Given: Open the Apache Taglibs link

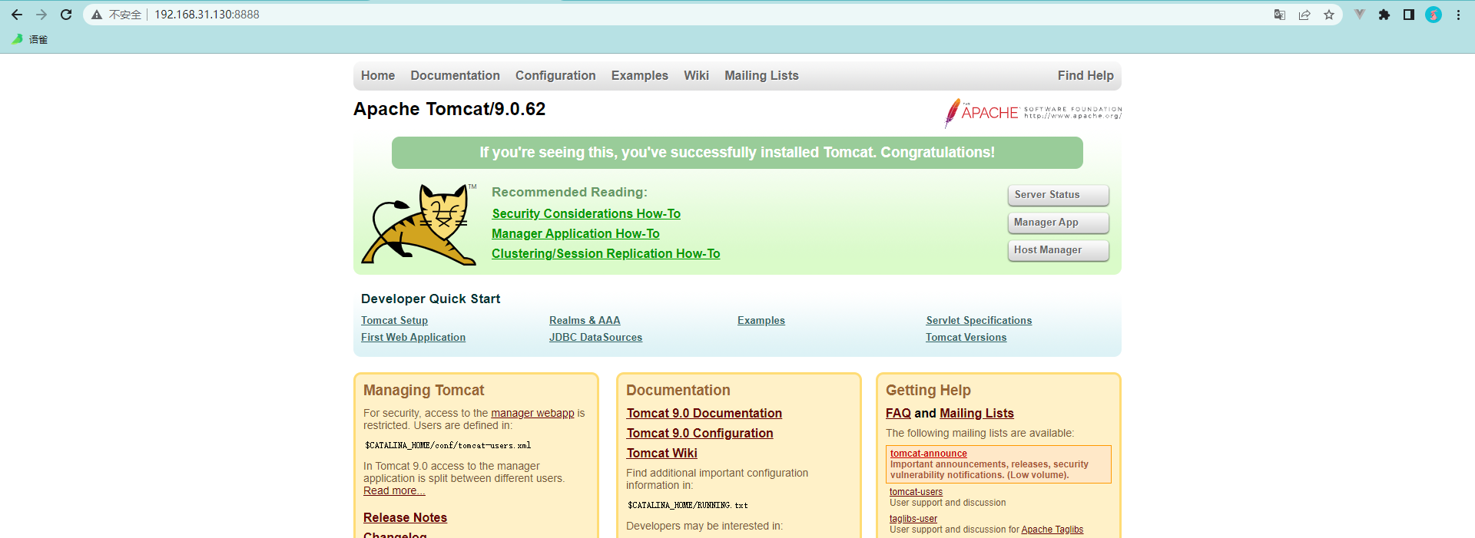Looking at the screenshot, I should pyautogui.click(x=1052, y=530).
